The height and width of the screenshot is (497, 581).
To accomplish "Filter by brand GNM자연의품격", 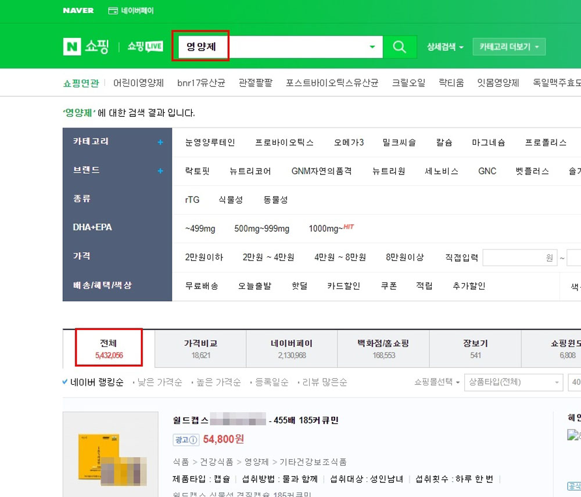I will point(321,171).
